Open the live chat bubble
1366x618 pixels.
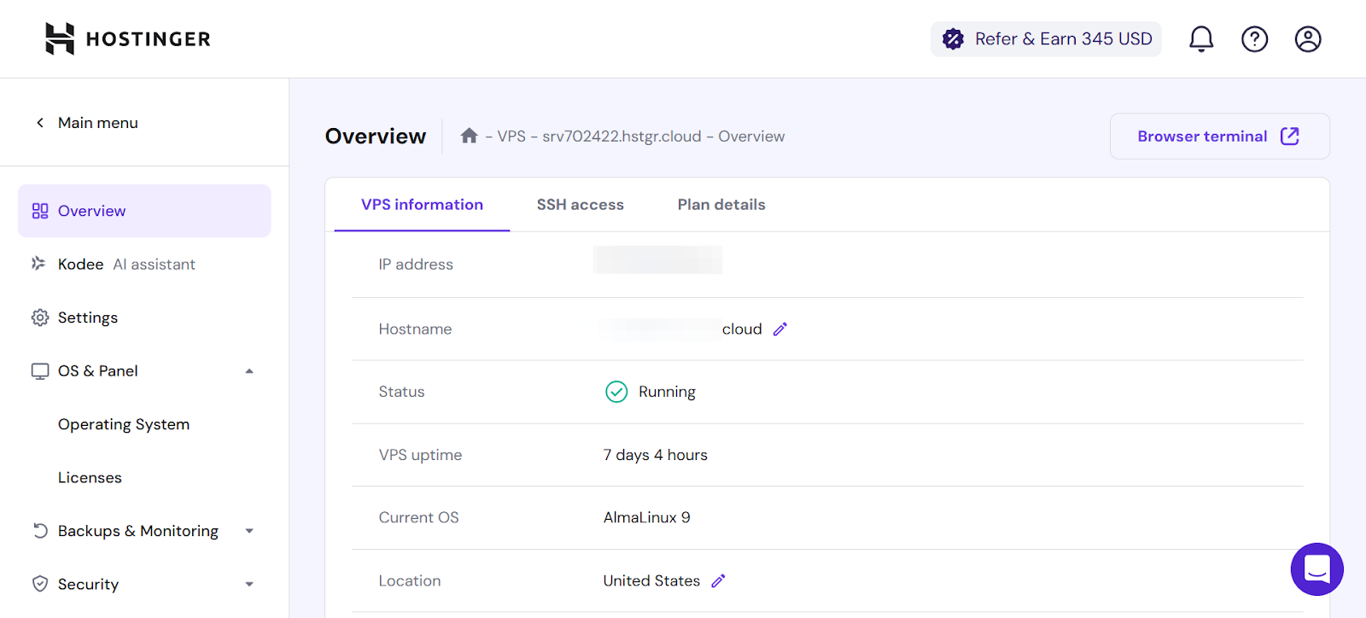click(1316, 569)
